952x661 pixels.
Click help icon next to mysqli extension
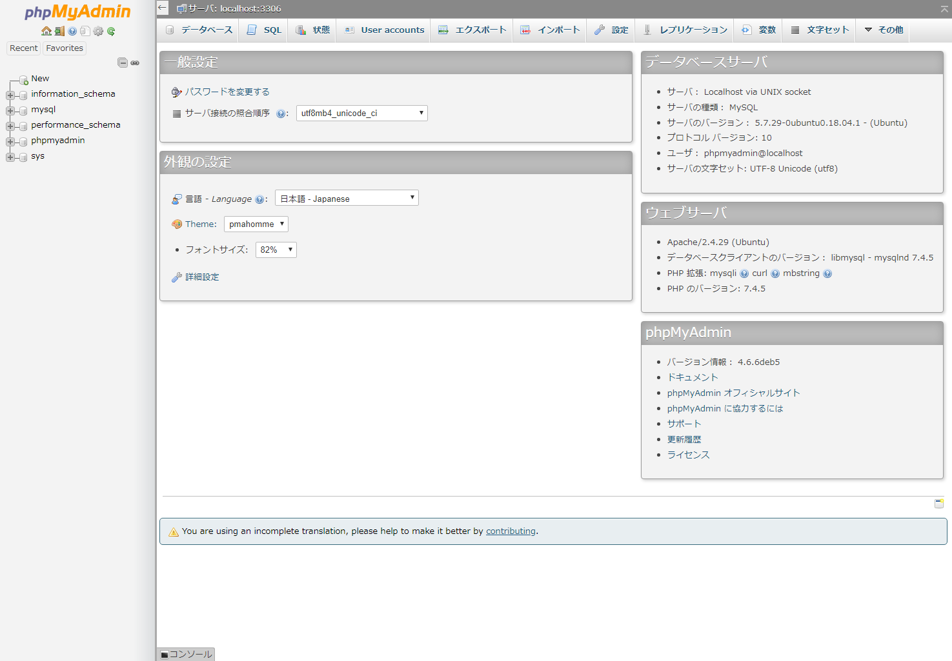[744, 273]
